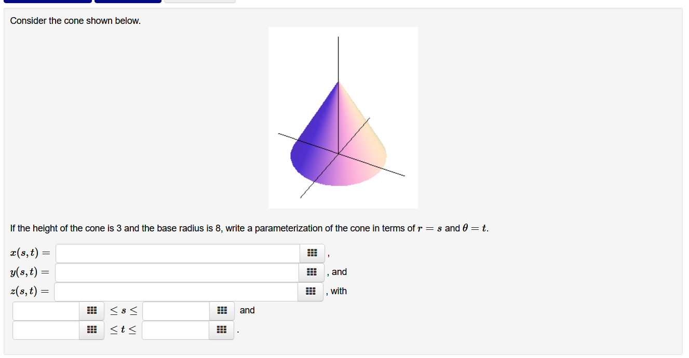Open the math palette for the upper t bound
The height and width of the screenshot is (358, 689).
pos(221,329)
